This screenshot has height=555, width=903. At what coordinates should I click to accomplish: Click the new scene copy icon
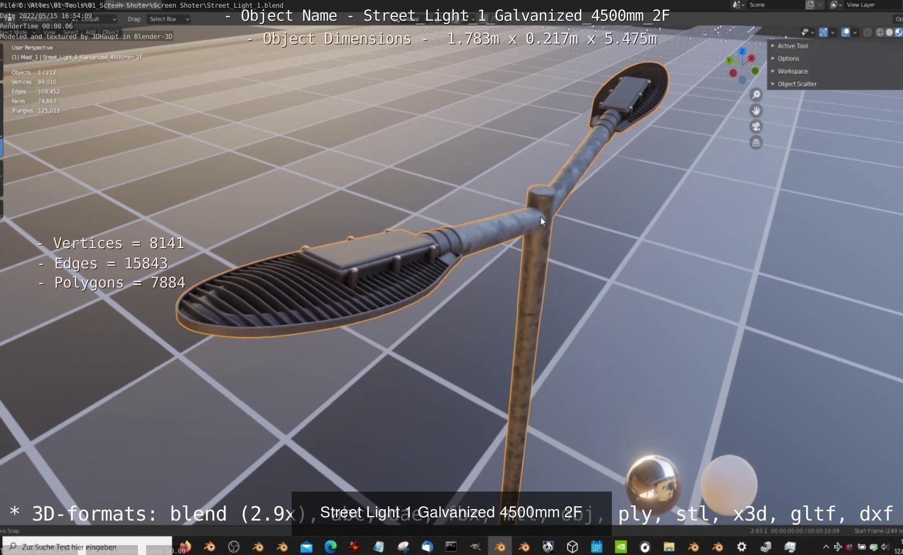click(810, 4)
